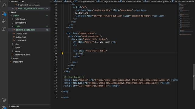Open dashboard.html in the admin folder
The image size is (195, 109).
(22, 54)
